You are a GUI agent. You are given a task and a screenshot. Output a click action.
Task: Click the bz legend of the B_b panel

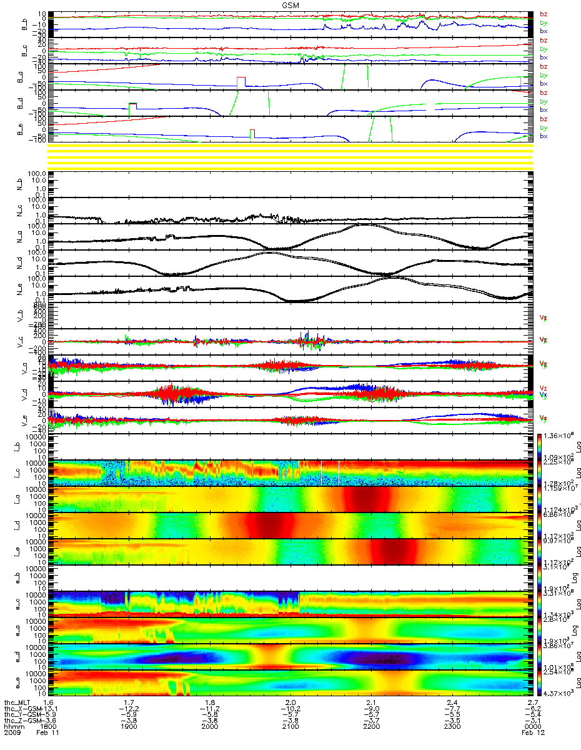(x=544, y=14)
